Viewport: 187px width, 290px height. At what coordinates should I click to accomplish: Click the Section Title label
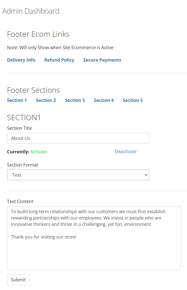coord(19,128)
